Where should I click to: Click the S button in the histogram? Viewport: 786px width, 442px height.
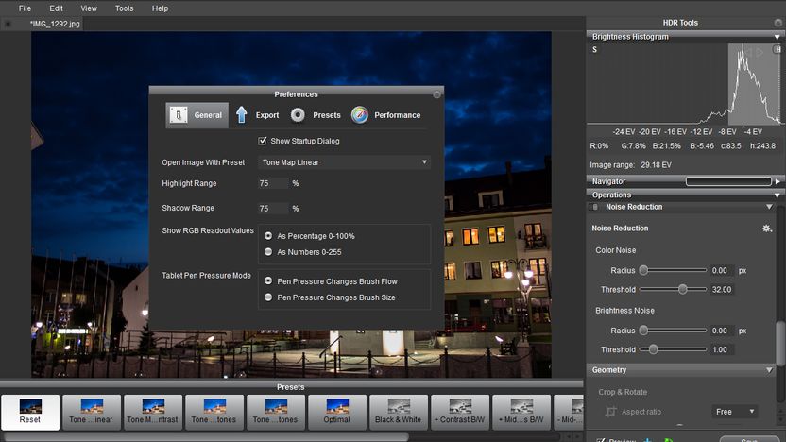594,50
